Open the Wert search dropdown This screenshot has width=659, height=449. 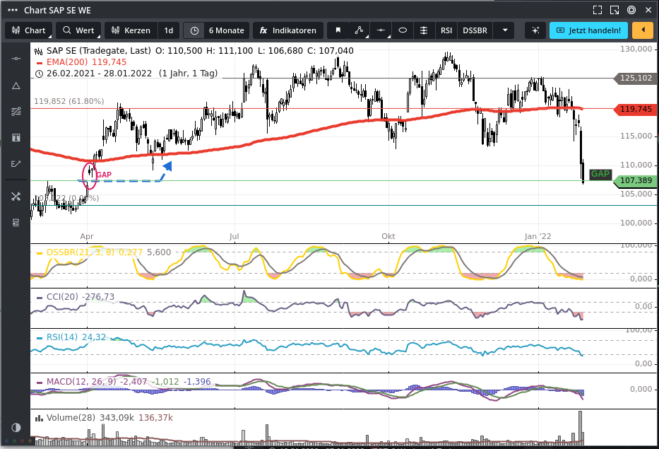pos(78,31)
